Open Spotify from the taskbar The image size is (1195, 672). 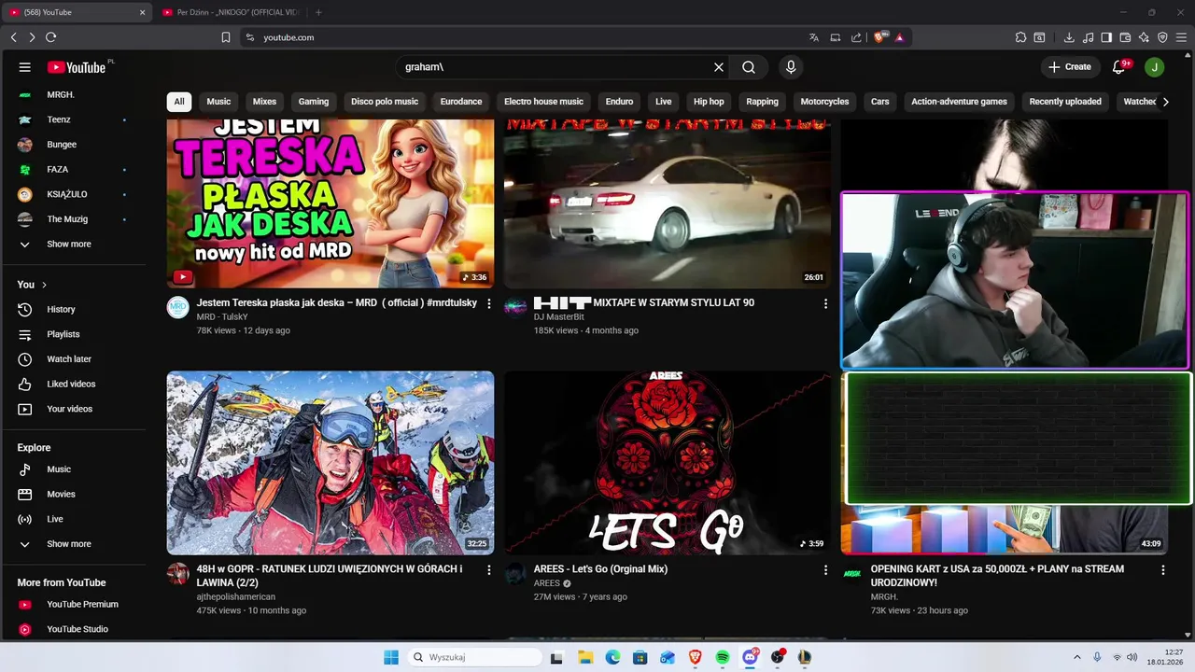pyautogui.click(x=723, y=657)
